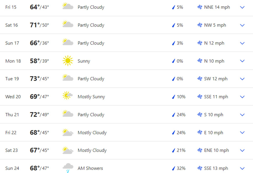This screenshot has width=253, height=173.
Task: Show details for Sat 16 with the chevron
Action: pos(242,25)
